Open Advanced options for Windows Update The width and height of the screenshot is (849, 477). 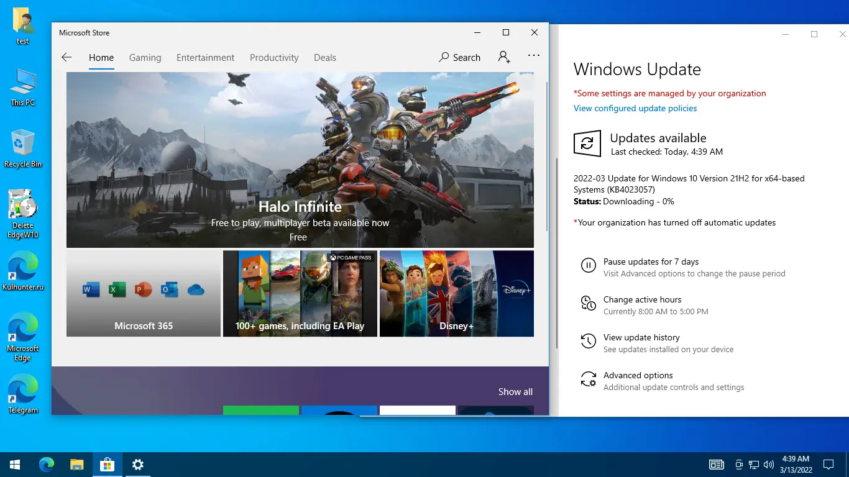[663, 381]
